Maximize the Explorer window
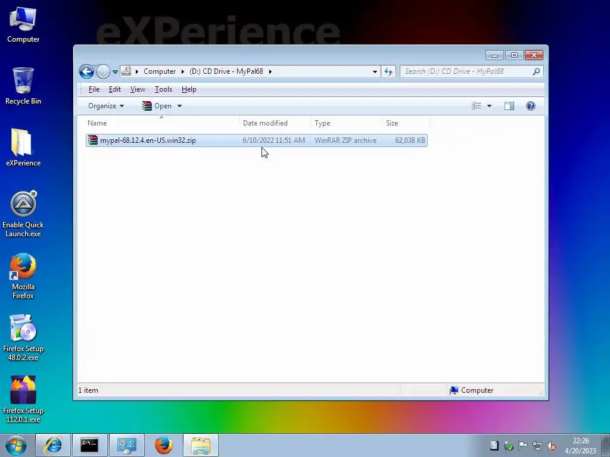The image size is (610, 457). 514,55
